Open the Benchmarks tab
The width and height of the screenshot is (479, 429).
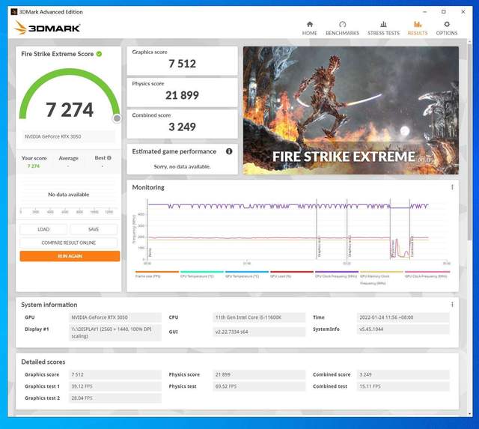pyautogui.click(x=342, y=28)
